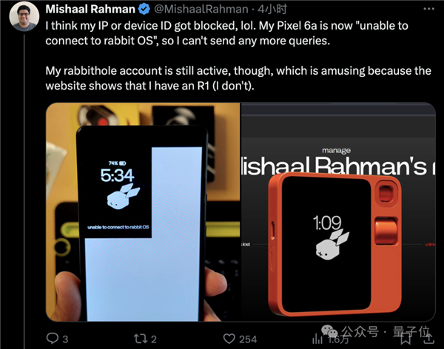Open the Pixel 6a phone photo
Screen dimensions: 444x349
[x=143, y=211]
